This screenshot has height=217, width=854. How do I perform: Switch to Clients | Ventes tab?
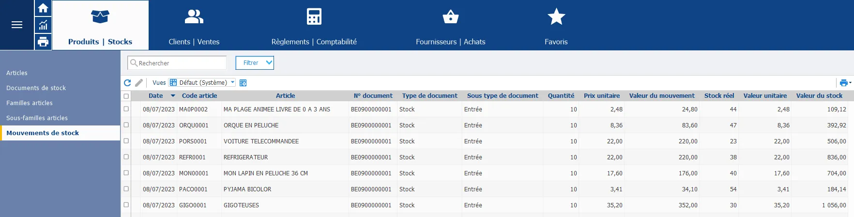(194, 25)
